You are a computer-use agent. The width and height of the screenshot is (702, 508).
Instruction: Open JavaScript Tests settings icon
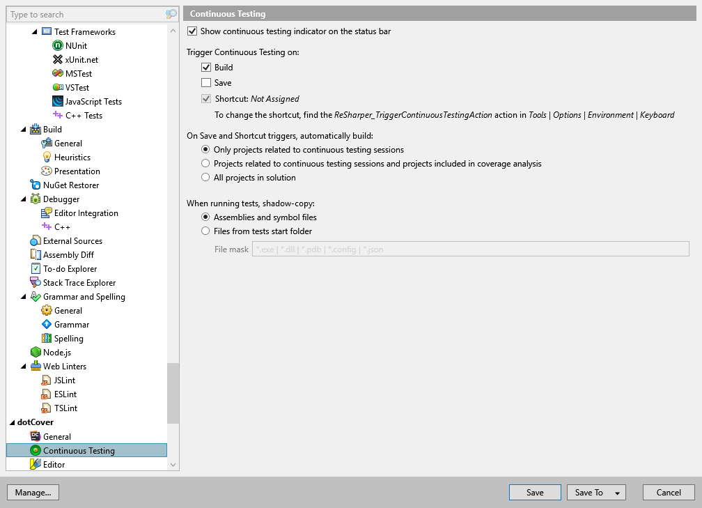pyautogui.click(x=59, y=101)
